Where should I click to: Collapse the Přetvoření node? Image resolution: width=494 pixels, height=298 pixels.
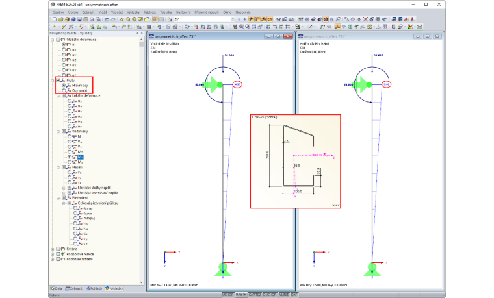click(x=58, y=198)
